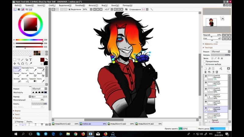Pick the Заливка bucket fill tool
The width and height of the screenshot is (244, 137).
[x=16, y=80]
